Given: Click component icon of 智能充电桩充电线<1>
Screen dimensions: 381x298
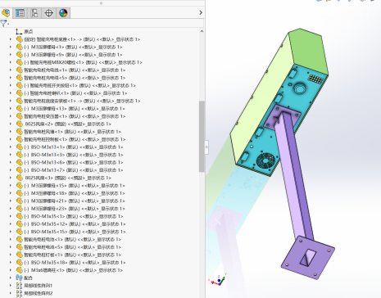Looking at the screenshot, I should (19, 70).
